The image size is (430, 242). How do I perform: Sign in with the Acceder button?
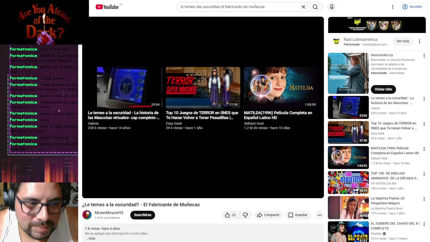click(x=412, y=7)
